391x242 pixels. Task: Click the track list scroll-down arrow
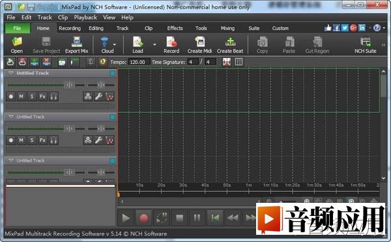tap(383, 178)
